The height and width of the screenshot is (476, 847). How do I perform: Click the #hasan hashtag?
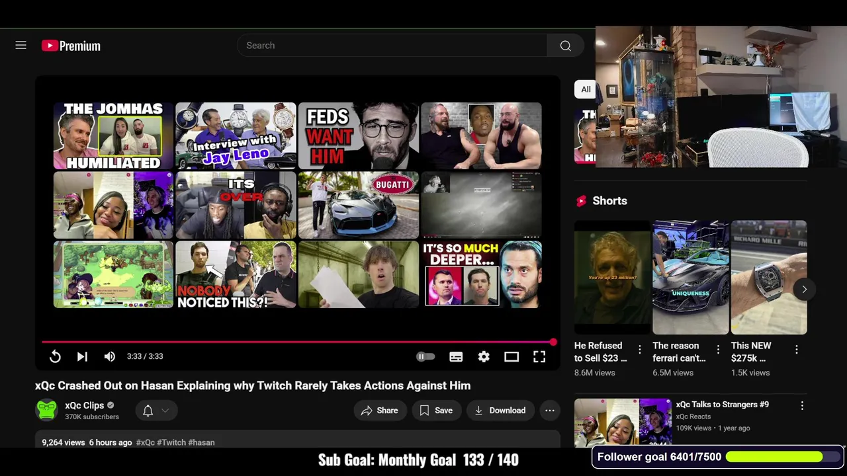click(202, 442)
